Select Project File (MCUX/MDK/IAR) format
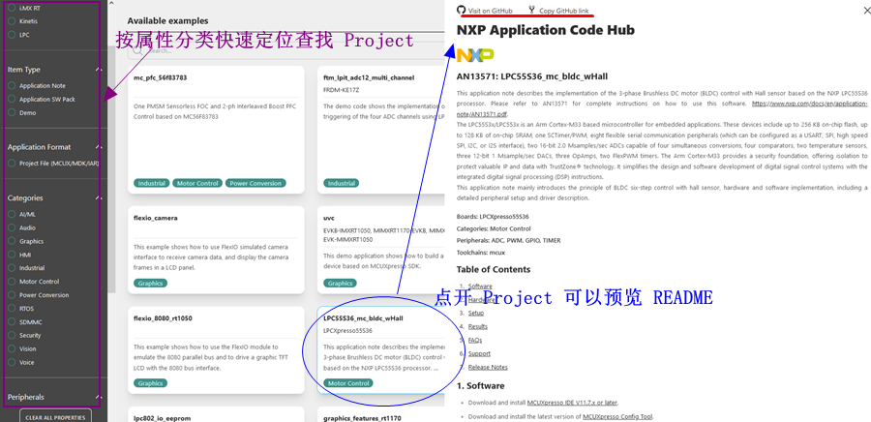 13,164
